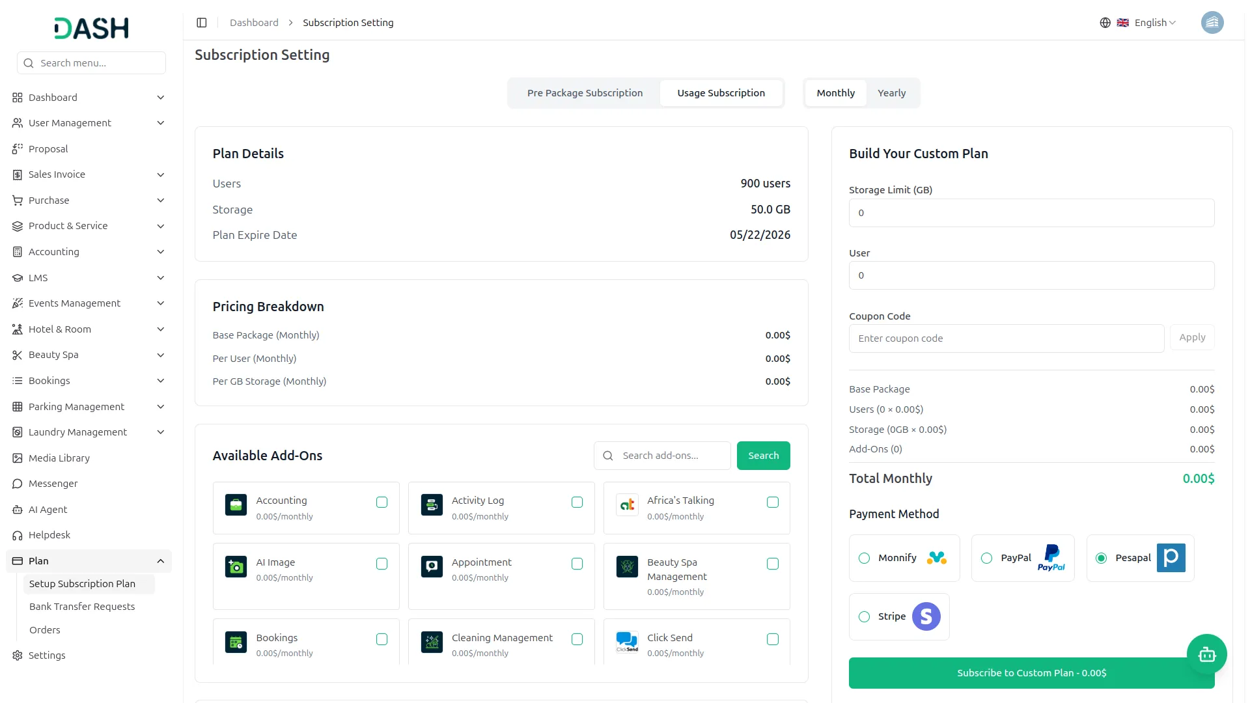Click the Bookings add-on icon
Image resolution: width=1250 pixels, height=703 pixels.
(x=236, y=642)
